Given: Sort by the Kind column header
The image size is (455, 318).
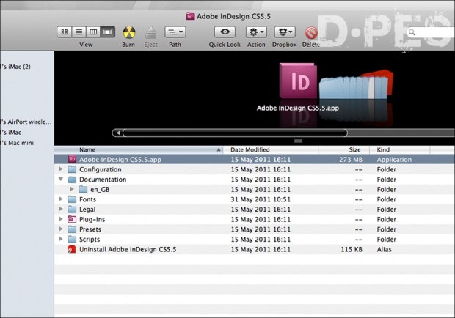Looking at the screenshot, I should click(400, 149).
